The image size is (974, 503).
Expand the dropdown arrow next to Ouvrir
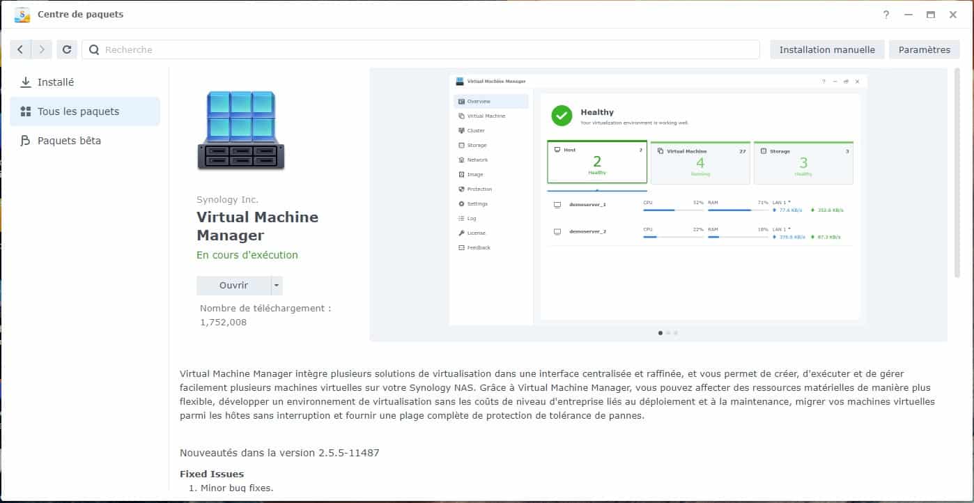tap(277, 286)
